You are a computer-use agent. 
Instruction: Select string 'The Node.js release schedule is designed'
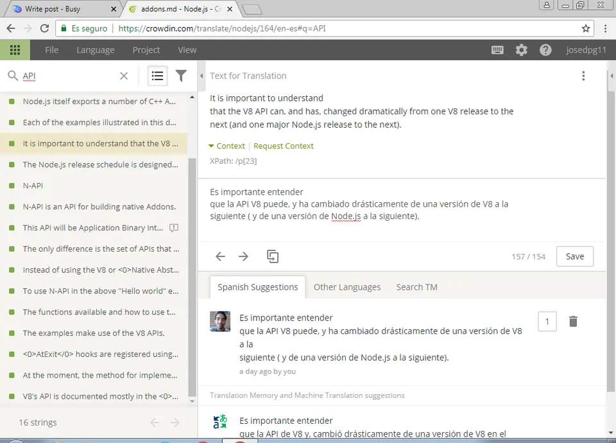[x=94, y=164]
